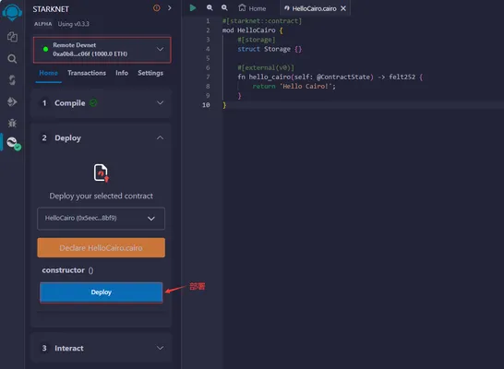Screen dimensions: 504x369
Task: Open the Deploy & run sidebar icon
Action: (x=12, y=101)
